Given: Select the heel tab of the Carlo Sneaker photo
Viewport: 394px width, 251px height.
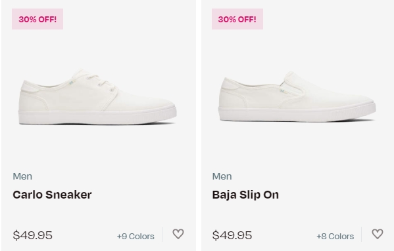Looking at the screenshot, I should click(30, 87).
